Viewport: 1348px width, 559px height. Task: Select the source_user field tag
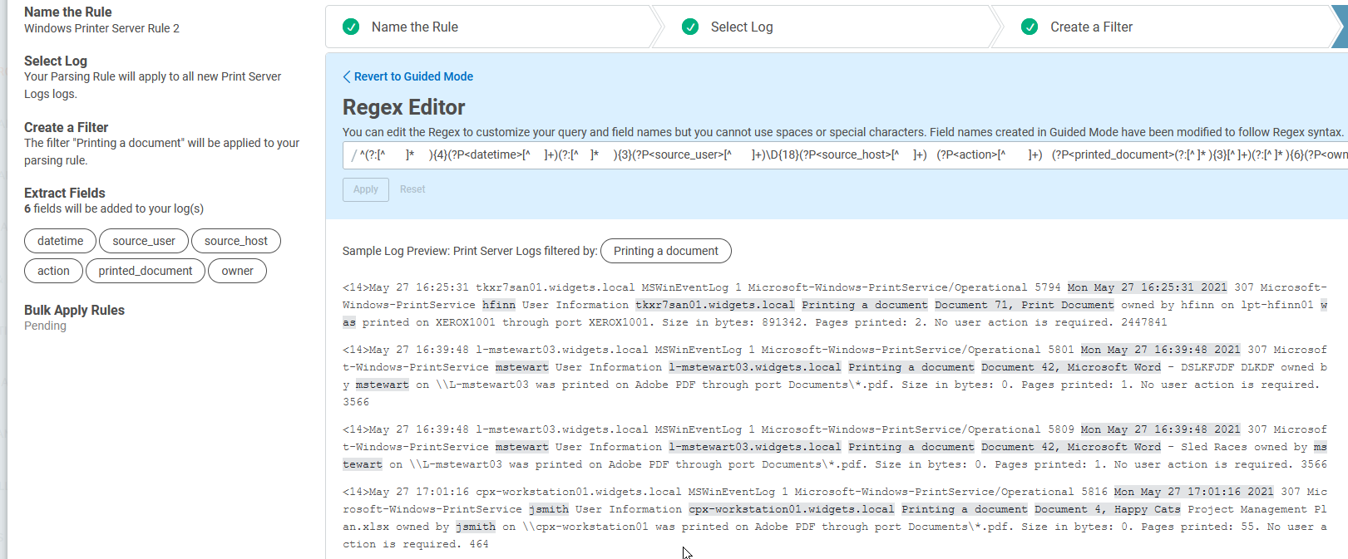144,241
